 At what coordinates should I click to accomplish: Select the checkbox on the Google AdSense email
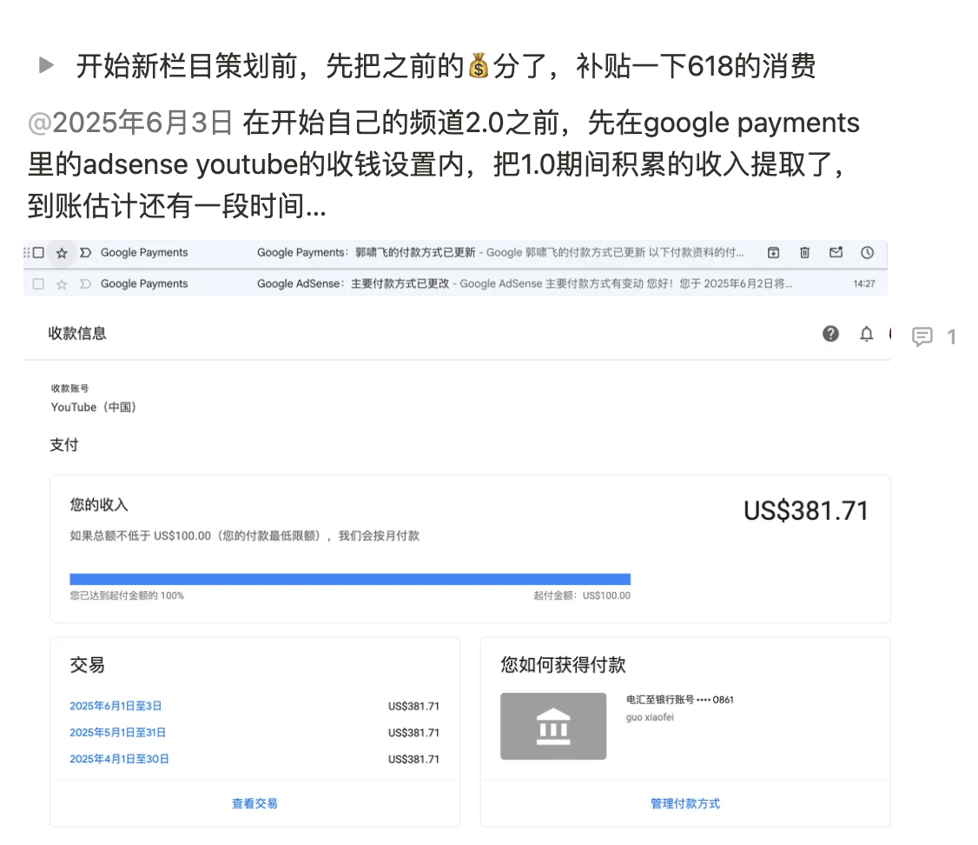37,283
